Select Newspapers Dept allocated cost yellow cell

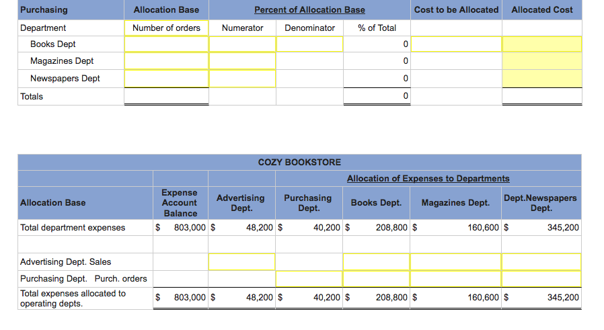[x=542, y=79]
